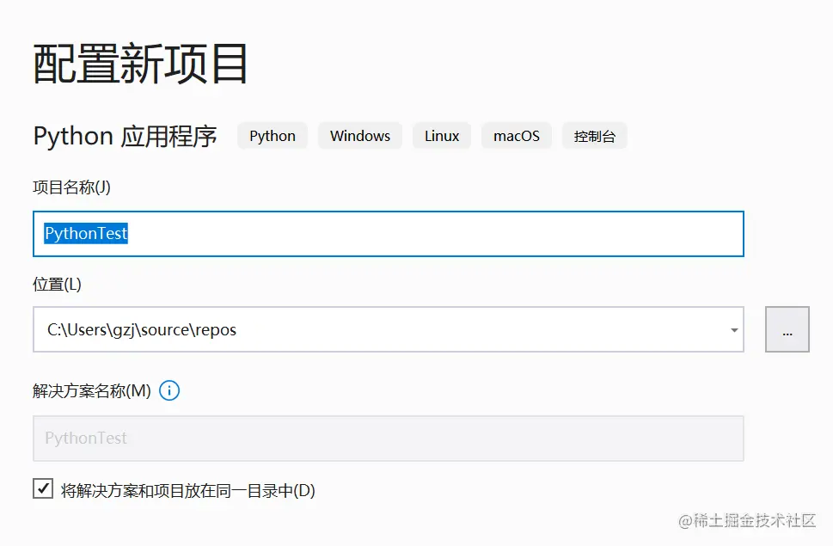Screen dimensions: 833x546
Task: Click the 配置新项目 title
Action: (x=141, y=64)
